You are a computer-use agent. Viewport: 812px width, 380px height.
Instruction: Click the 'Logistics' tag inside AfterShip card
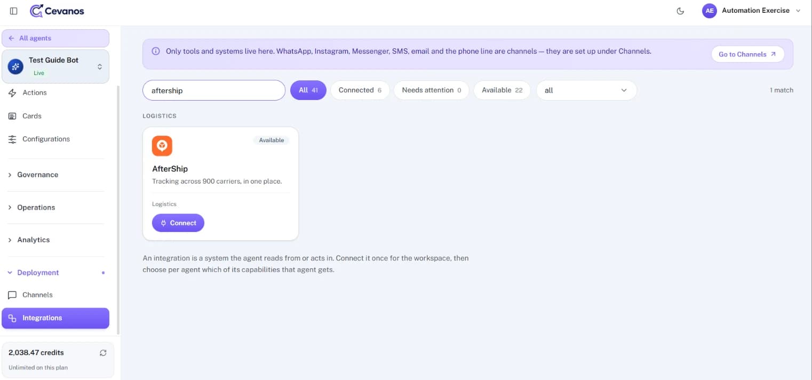pyautogui.click(x=164, y=204)
